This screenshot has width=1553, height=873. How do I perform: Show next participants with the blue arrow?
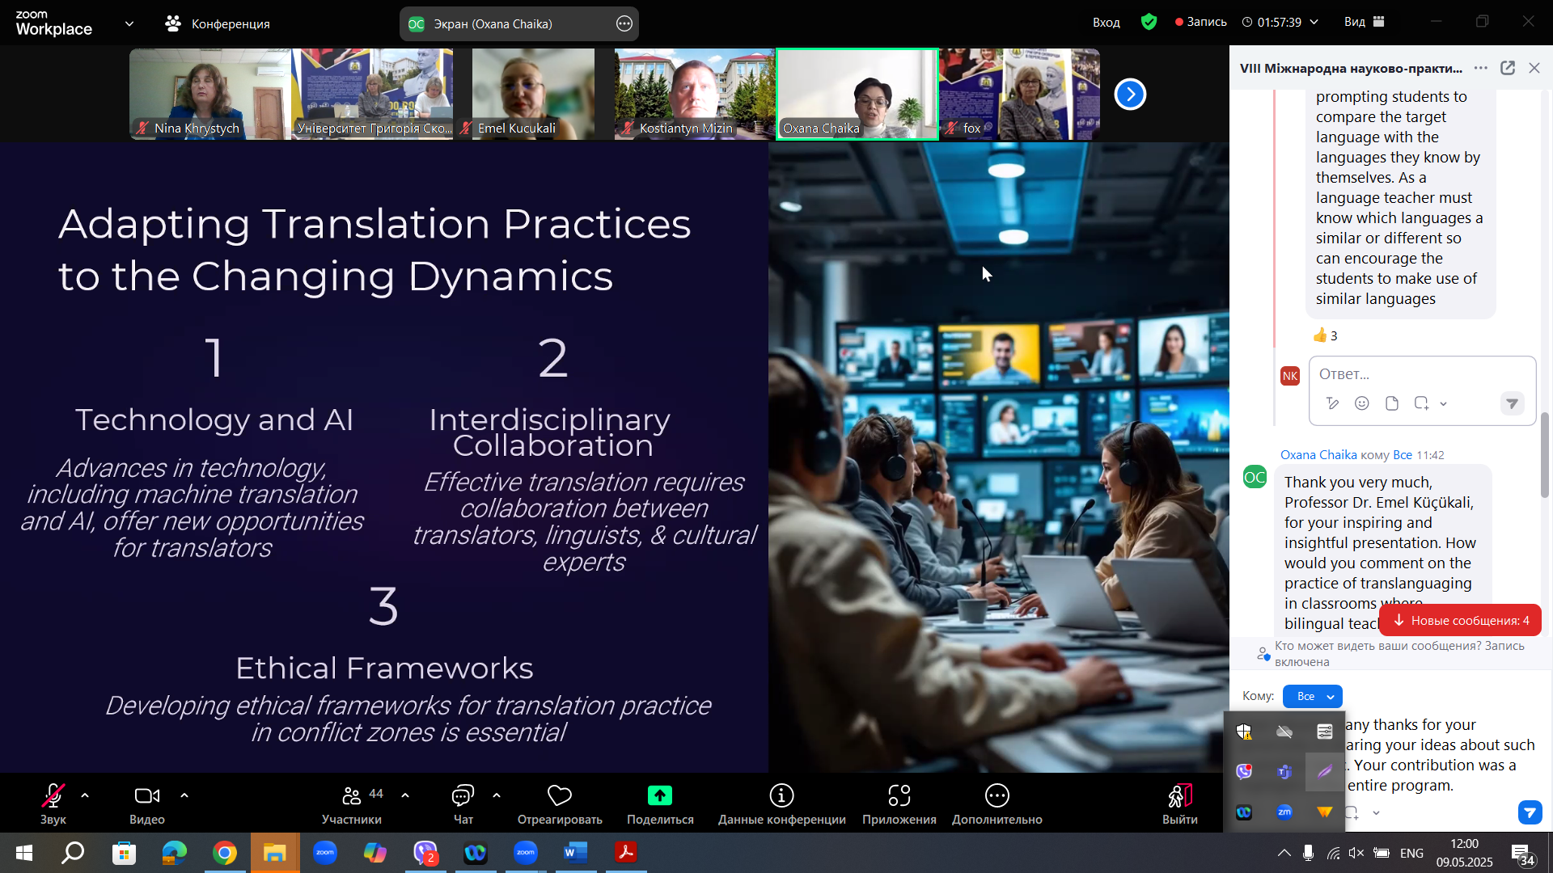click(x=1130, y=94)
